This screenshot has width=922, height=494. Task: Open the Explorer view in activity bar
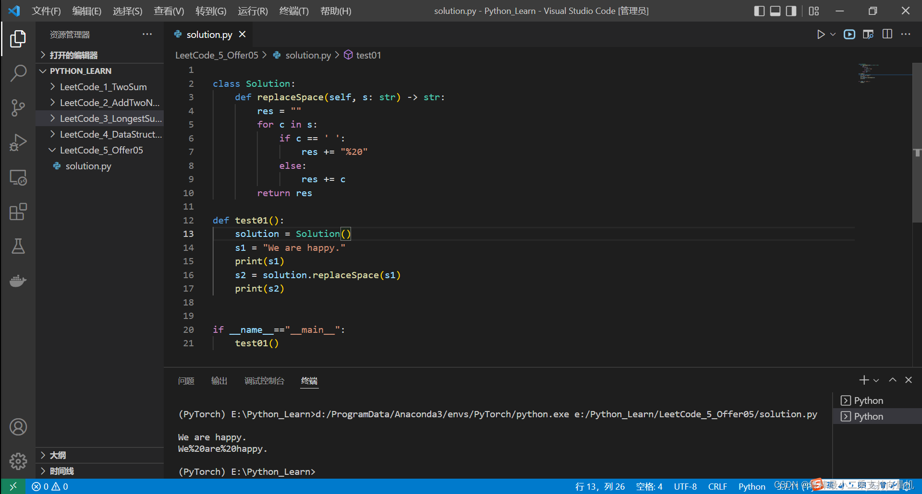pyautogui.click(x=18, y=39)
